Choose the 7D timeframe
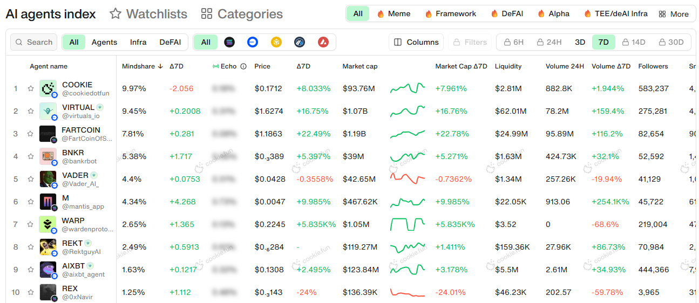The height and width of the screenshot is (303, 699). point(603,42)
